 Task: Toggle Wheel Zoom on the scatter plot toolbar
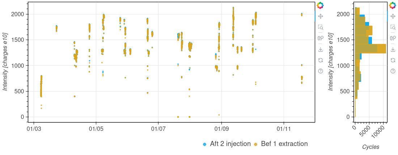320,38
